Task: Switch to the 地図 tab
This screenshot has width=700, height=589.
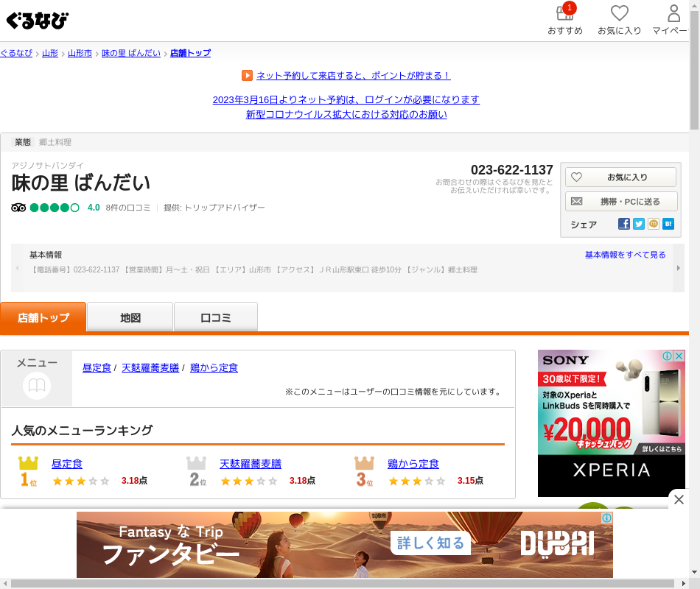Action: click(x=130, y=317)
